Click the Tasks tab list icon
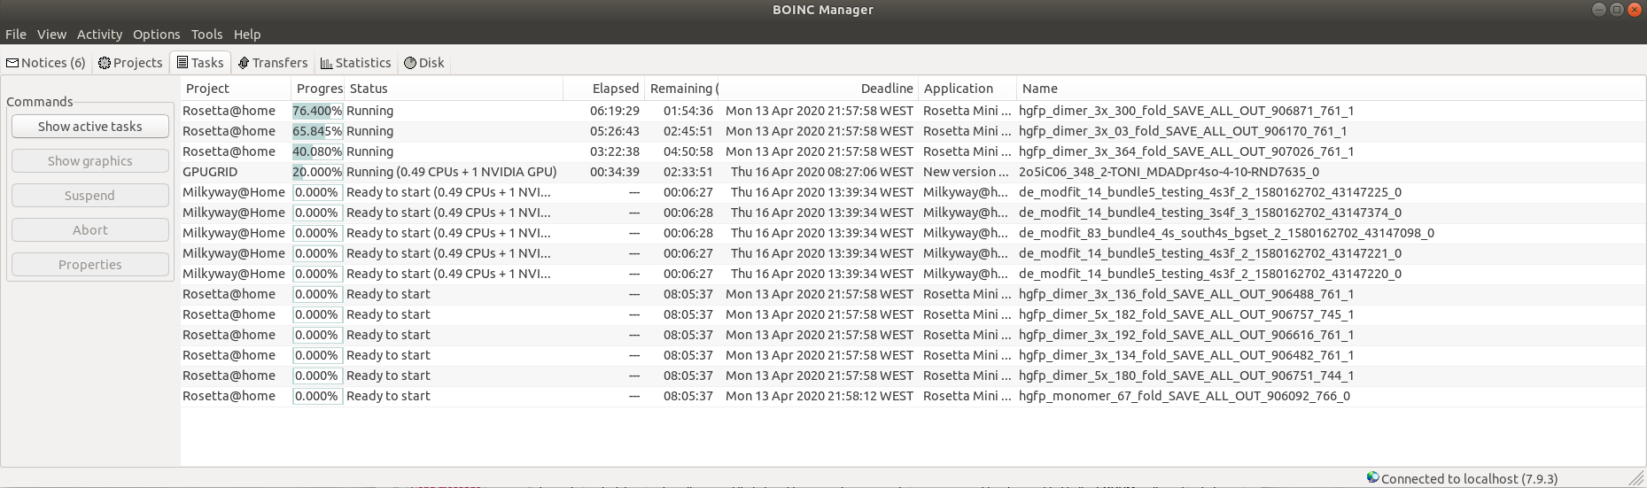The height and width of the screenshot is (488, 1647). point(183,63)
